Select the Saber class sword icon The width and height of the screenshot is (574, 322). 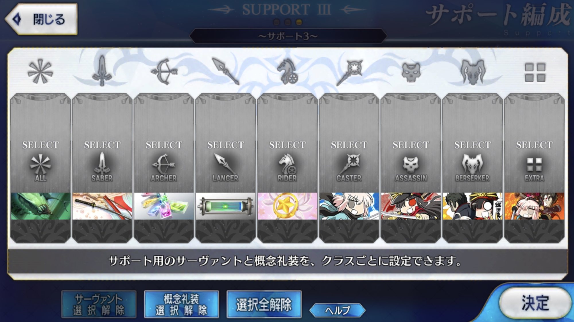pos(102,71)
